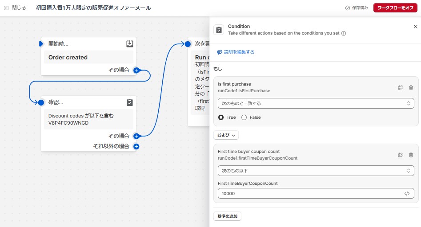Select the True radio option

click(x=221, y=117)
